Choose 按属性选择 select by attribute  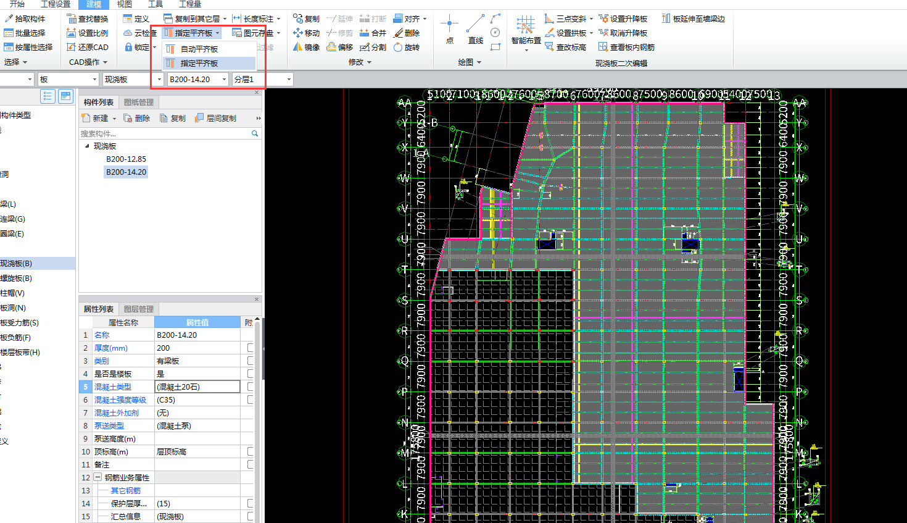[28, 47]
